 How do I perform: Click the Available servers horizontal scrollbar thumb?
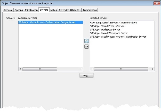tap(40, 69)
